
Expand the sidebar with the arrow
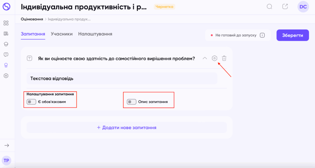tap(6, 145)
